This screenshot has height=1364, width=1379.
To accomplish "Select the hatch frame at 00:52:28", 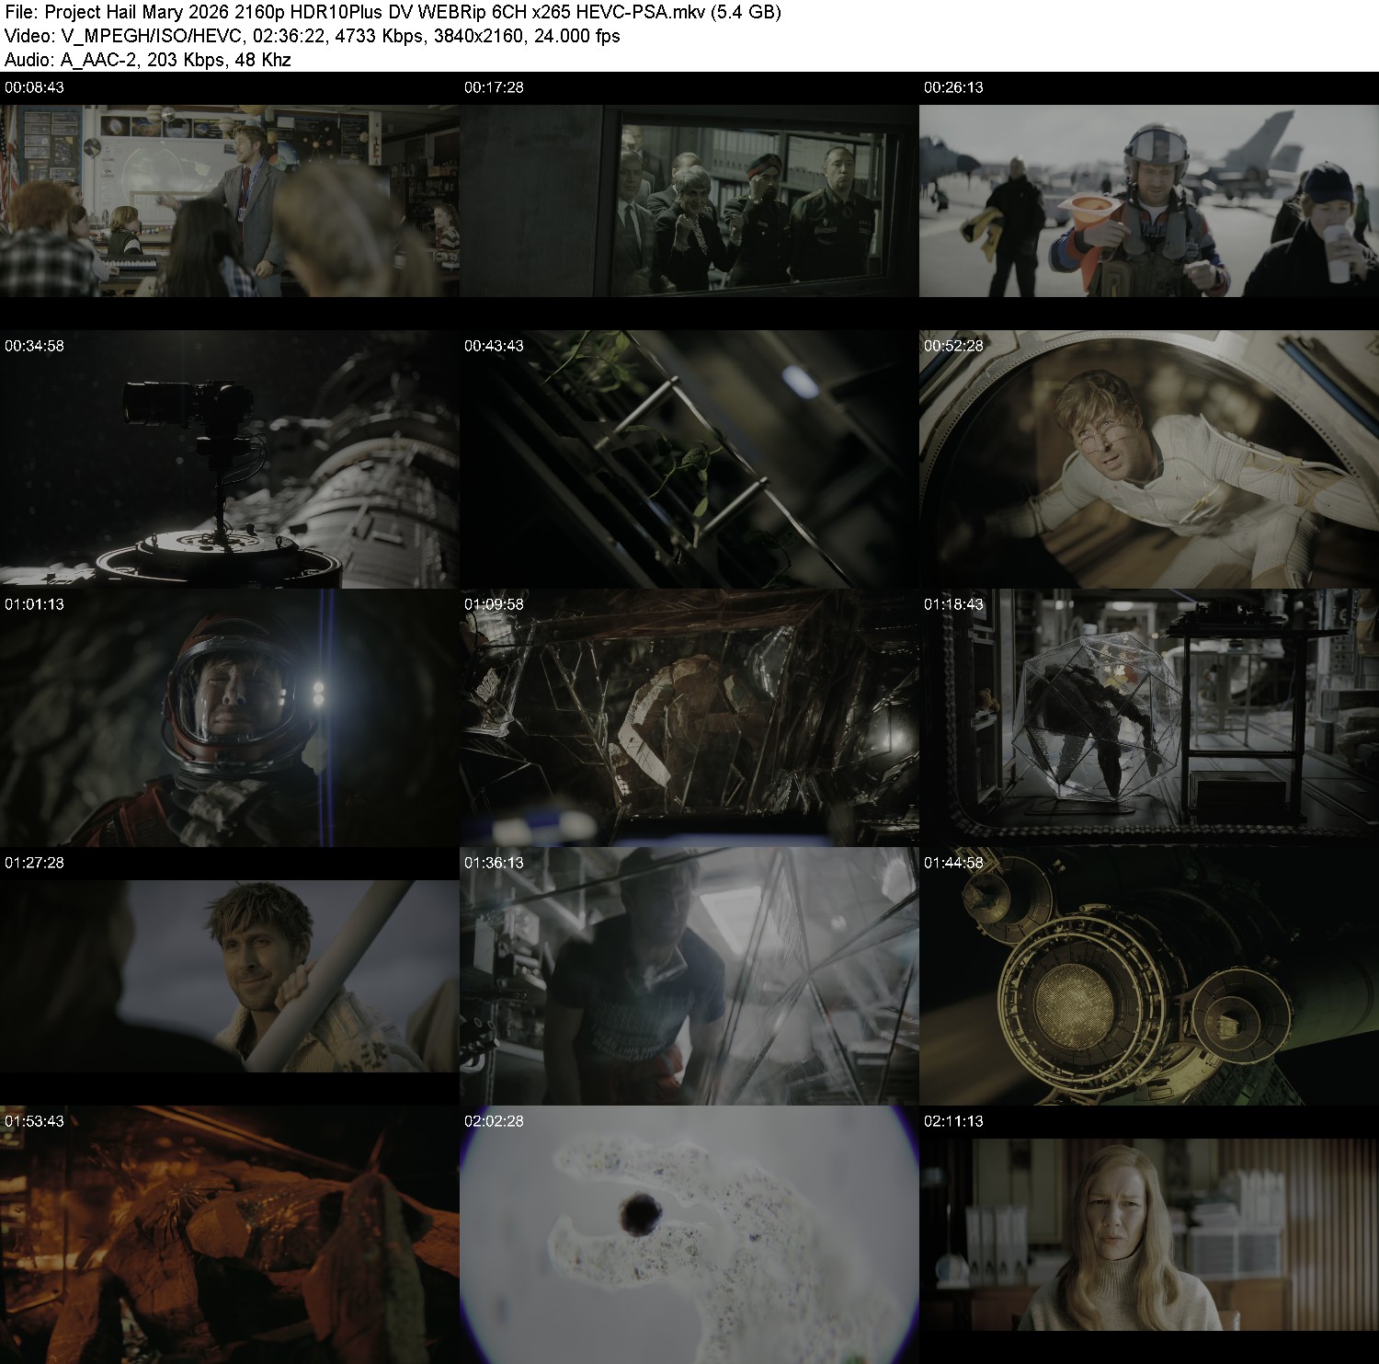I will tap(1149, 460).
